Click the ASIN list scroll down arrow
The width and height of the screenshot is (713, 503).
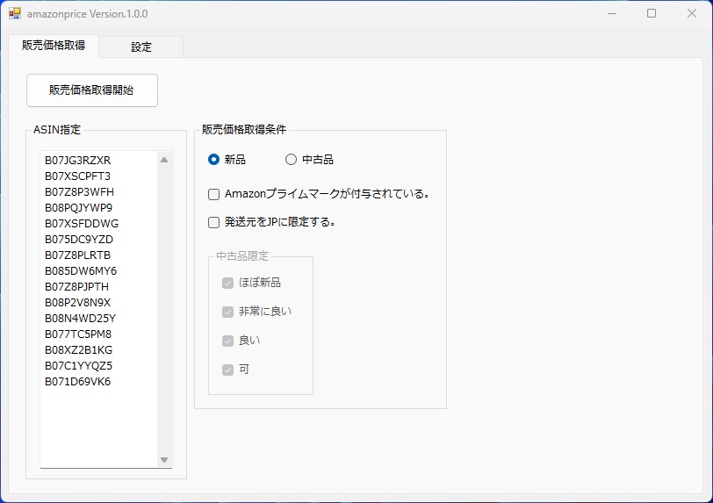[164, 460]
